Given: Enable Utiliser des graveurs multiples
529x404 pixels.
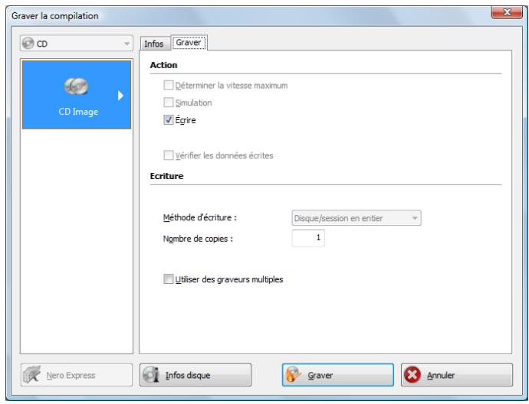Looking at the screenshot, I should coord(169,279).
